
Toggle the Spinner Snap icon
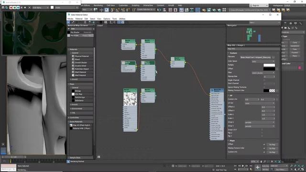(128, 10)
